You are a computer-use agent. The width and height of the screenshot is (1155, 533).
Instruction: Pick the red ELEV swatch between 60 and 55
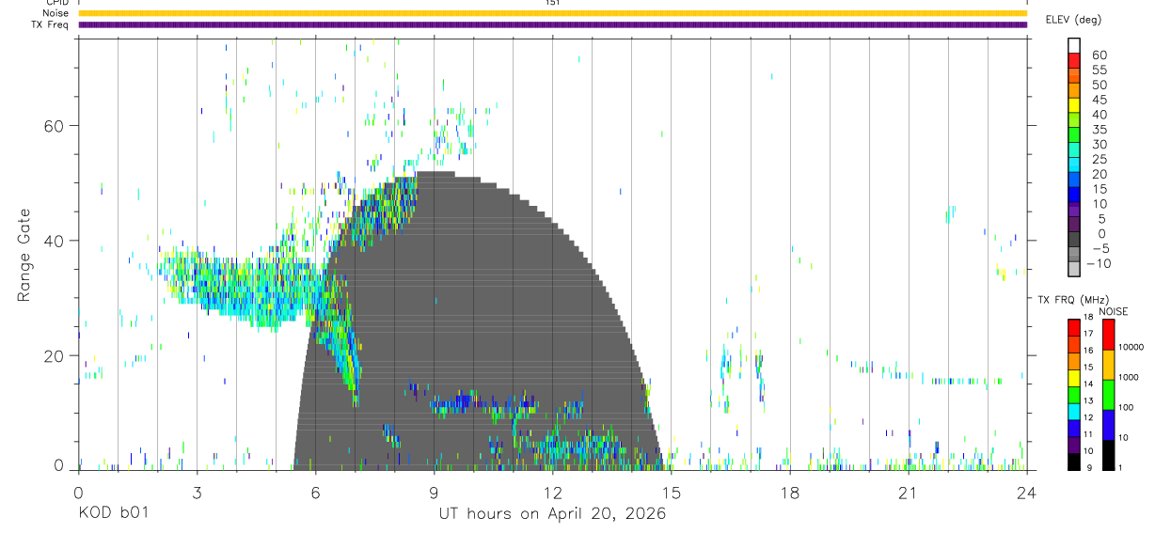click(1074, 61)
